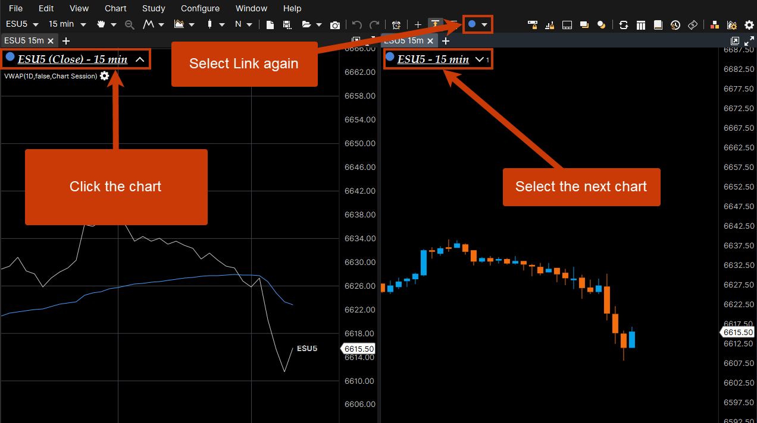Take a chart snapshot with camera icon
This screenshot has width=757, height=423.
(x=335, y=24)
